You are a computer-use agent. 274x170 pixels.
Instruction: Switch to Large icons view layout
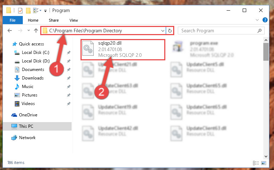pyautogui.click(x=264, y=163)
